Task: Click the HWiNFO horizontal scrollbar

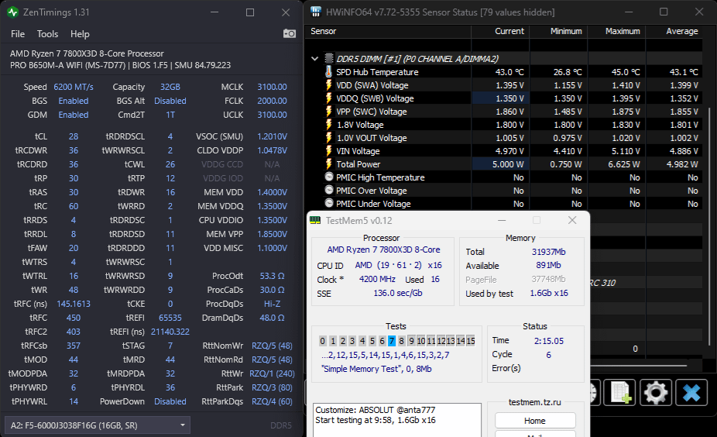Action: coord(639,366)
